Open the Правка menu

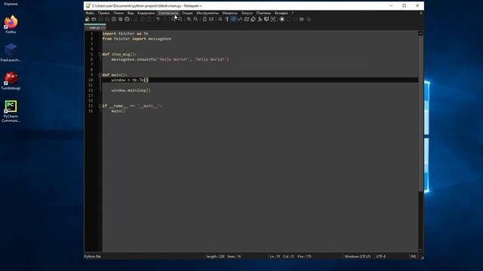click(x=103, y=13)
